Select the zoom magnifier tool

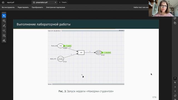[x=4, y=21]
